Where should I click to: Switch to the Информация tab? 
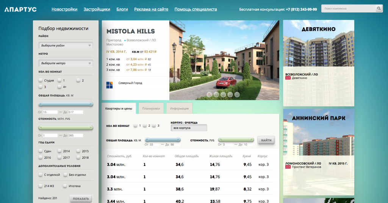coord(179,108)
